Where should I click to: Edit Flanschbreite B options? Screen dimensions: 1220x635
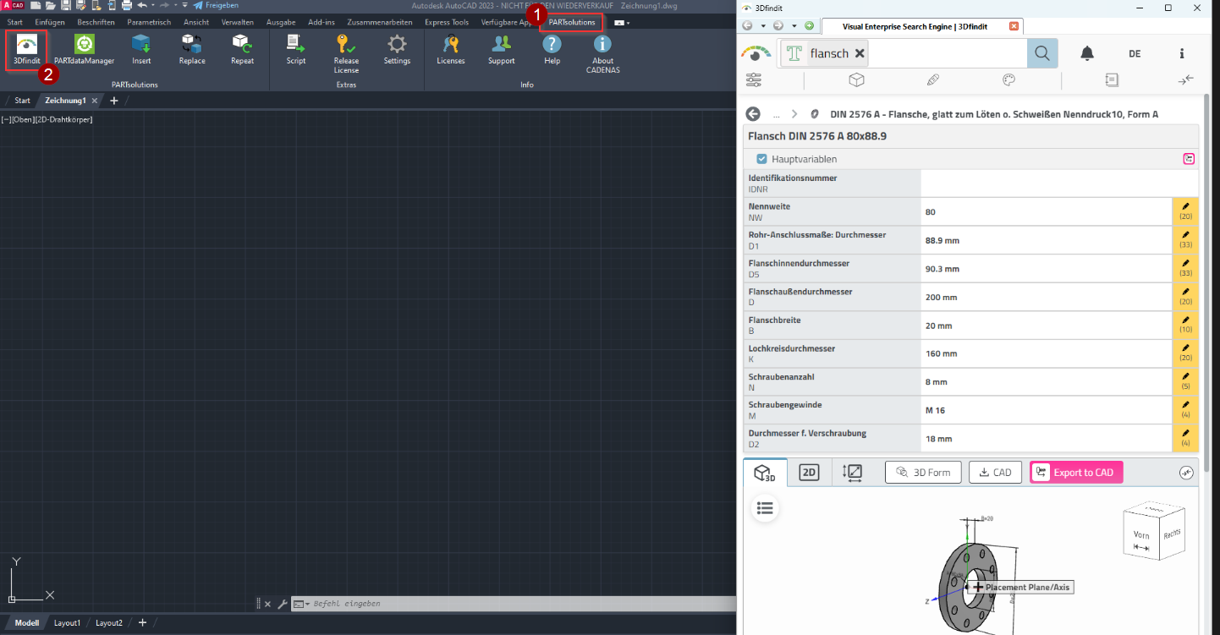1185,325
